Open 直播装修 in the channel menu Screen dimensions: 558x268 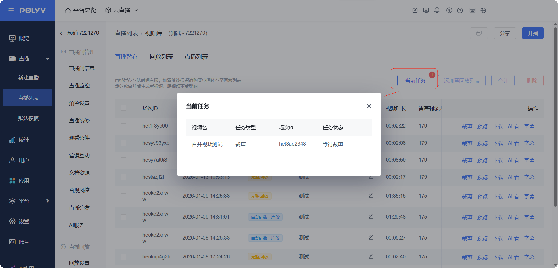point(79,121)
